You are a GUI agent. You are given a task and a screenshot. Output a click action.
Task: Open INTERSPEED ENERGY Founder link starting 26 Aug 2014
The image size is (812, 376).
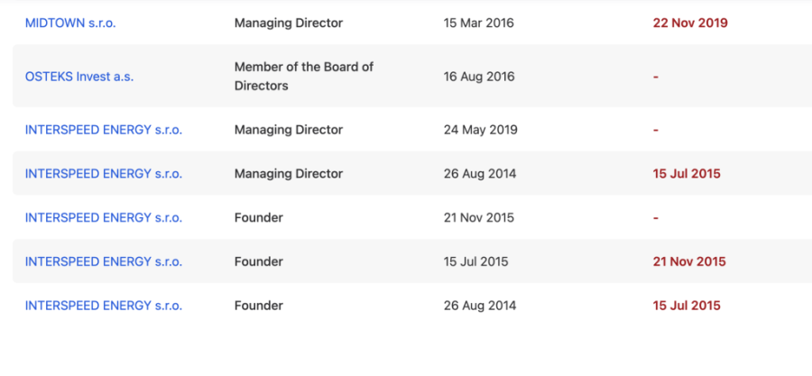tap(104, 306)
